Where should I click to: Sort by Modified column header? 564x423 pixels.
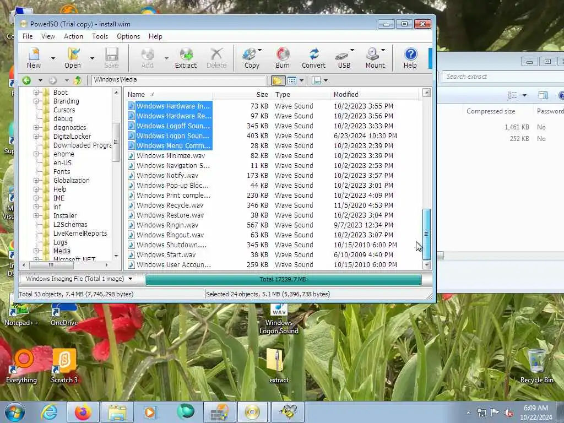[374, 95]
